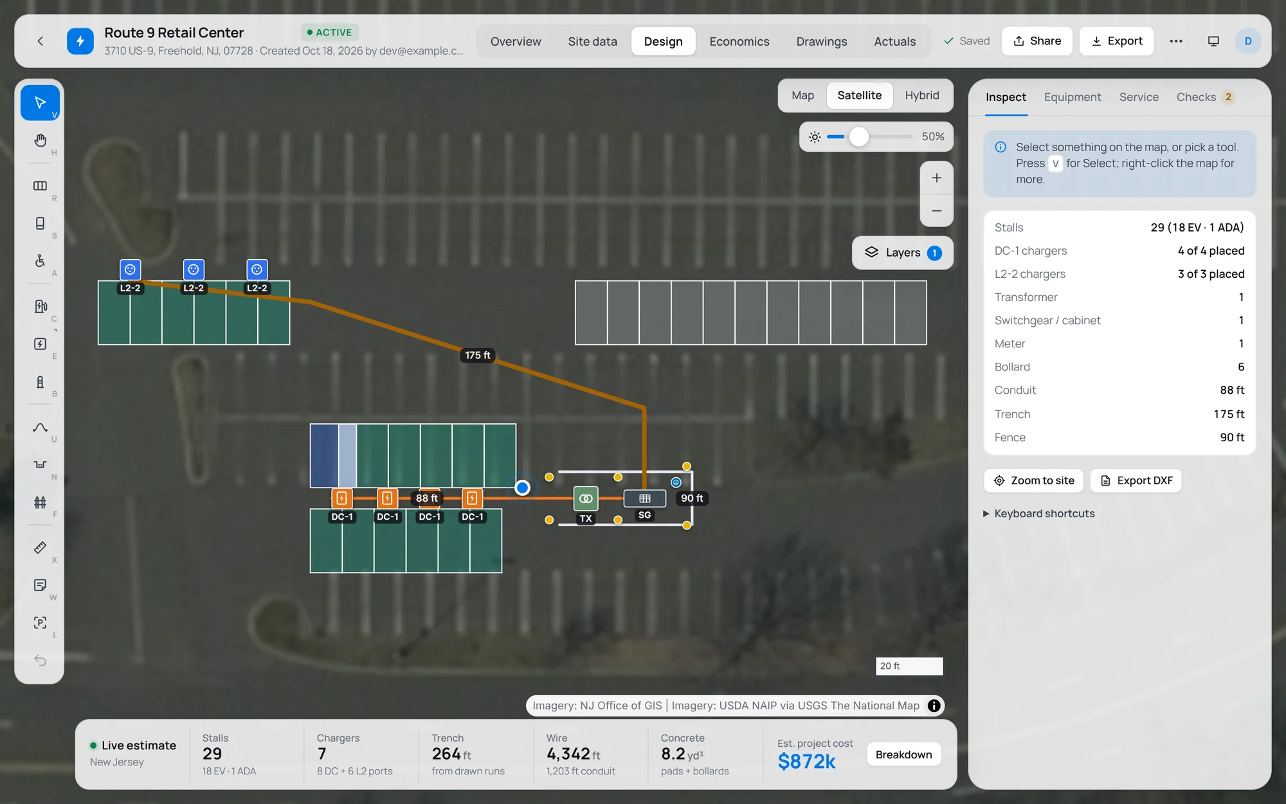
Task: Open the Site data tab
Action: (x=592, y=41)
